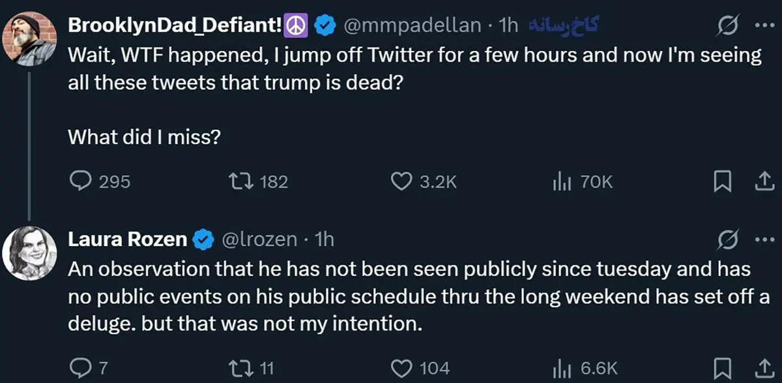Open more options menu on BrooklynDad_Defiant's tweet
The image size is (782, 383).
tap(761, 26)
